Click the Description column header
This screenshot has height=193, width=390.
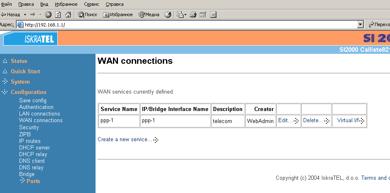click(228, 109)
